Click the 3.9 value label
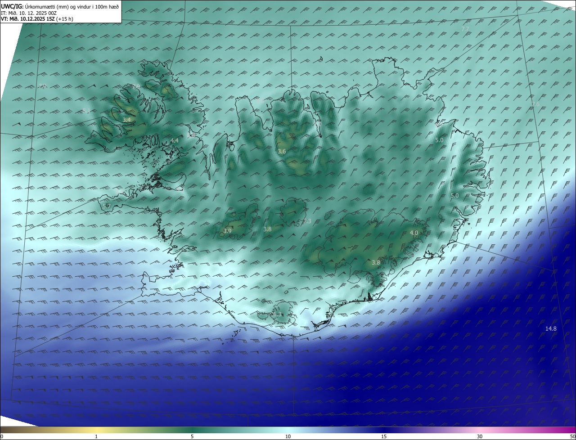 coord(227,231)
